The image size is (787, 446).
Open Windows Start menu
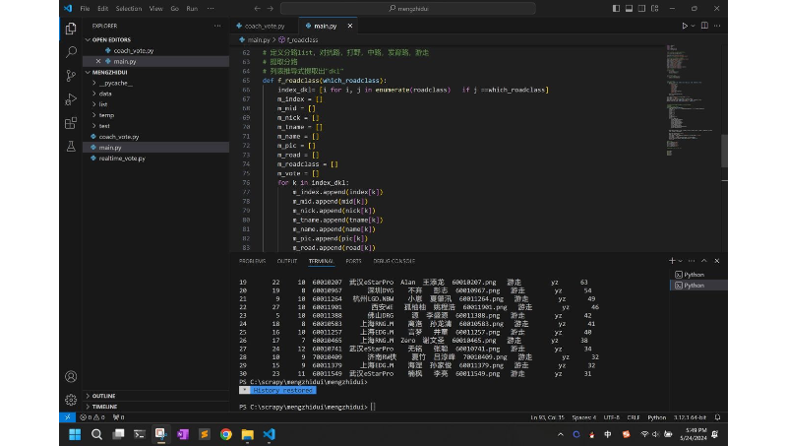(x=75, y=434)
